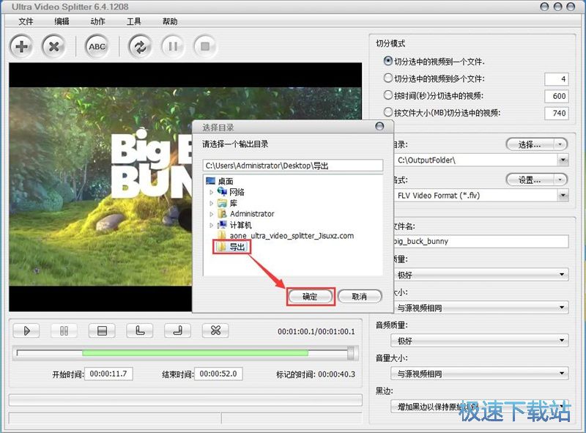Click the 开始时间 start time field

pyautogui.click(x=108, y=374)
